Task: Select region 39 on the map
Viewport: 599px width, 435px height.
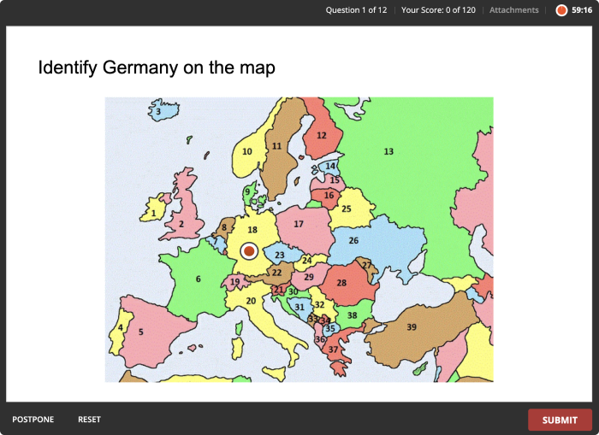Action: tap(412, 327)
